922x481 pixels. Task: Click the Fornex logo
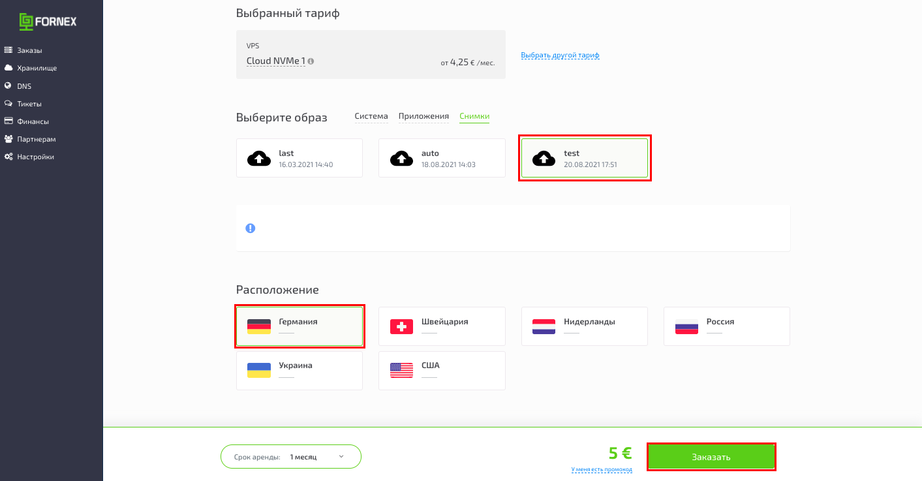pos(48,22)
